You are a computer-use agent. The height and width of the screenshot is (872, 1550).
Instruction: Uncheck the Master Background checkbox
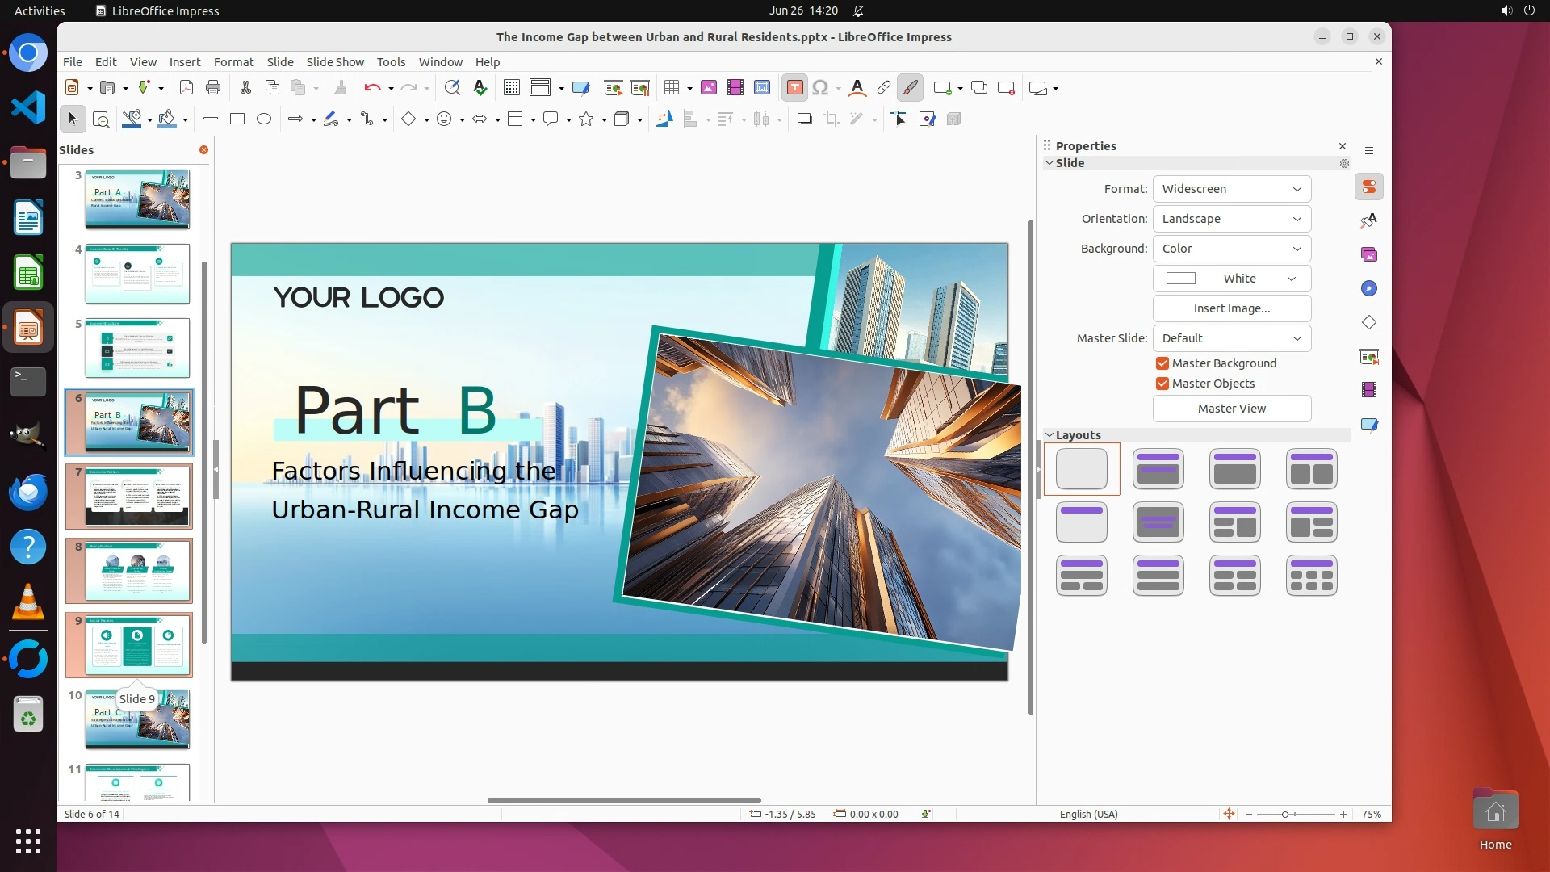click(x=1162, y=363)
